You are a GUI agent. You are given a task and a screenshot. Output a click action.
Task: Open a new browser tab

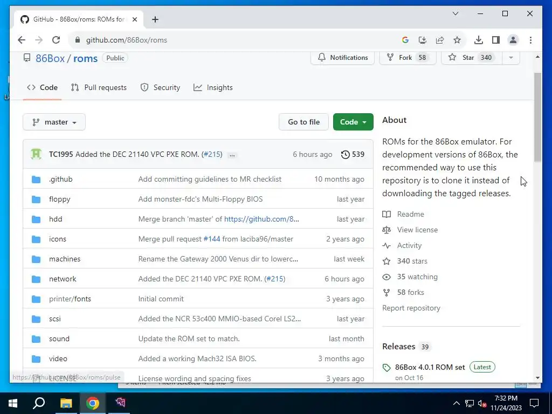[x=155, y=19]
